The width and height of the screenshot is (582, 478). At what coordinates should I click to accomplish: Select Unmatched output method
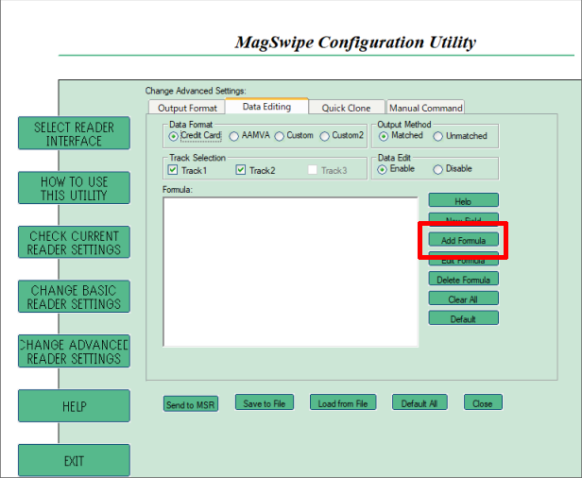click(438, 136)
